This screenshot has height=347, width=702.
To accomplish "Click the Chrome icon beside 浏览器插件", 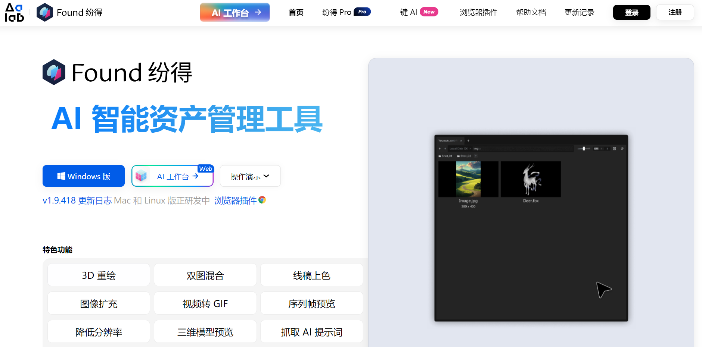I will pyautogui.click(x=262, y=200).
